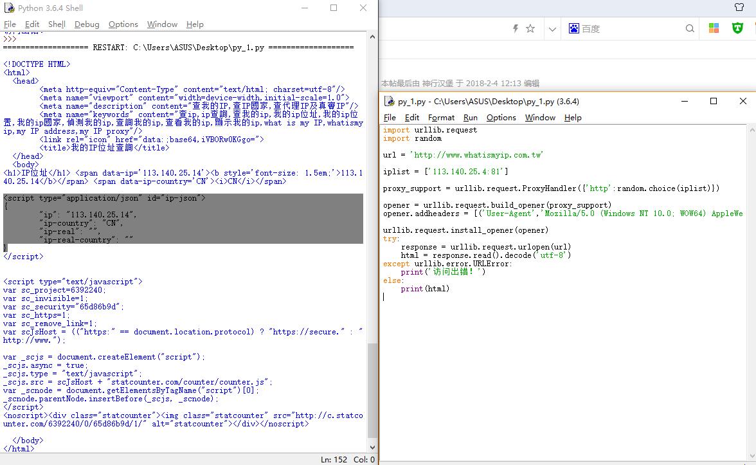Expand the address bar dropdown arrow
This screenshot has height=465, width=756.
click(552, 28)
